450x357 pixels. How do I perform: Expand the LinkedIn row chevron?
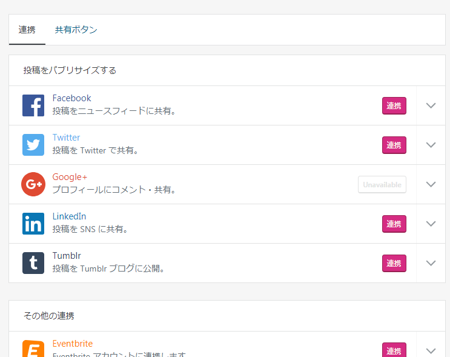[x=431, y=224]
